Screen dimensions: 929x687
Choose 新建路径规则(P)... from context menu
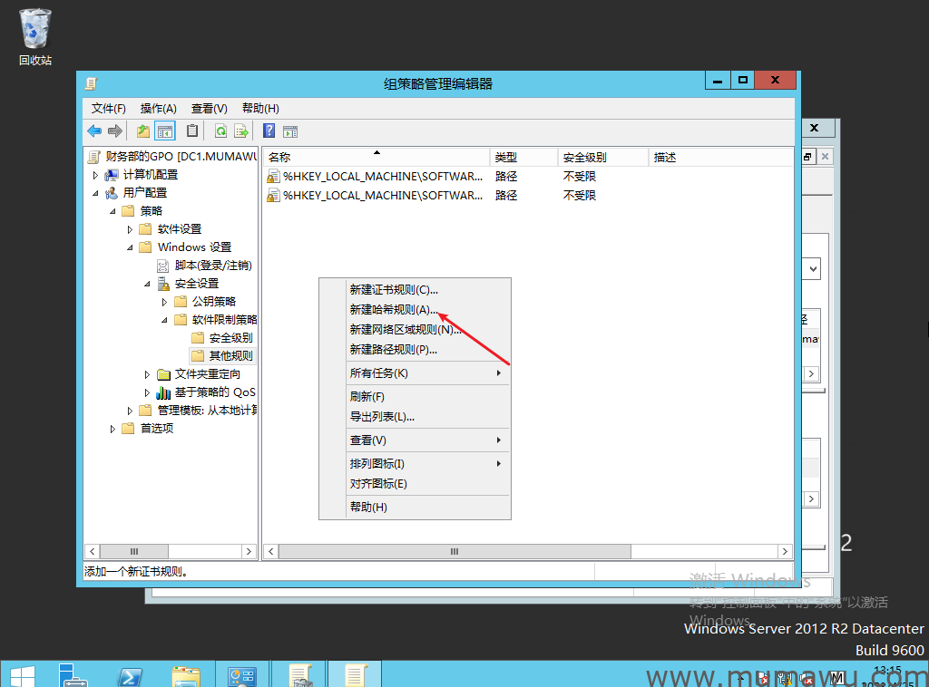pyautogui.click(x=394, y=349)
